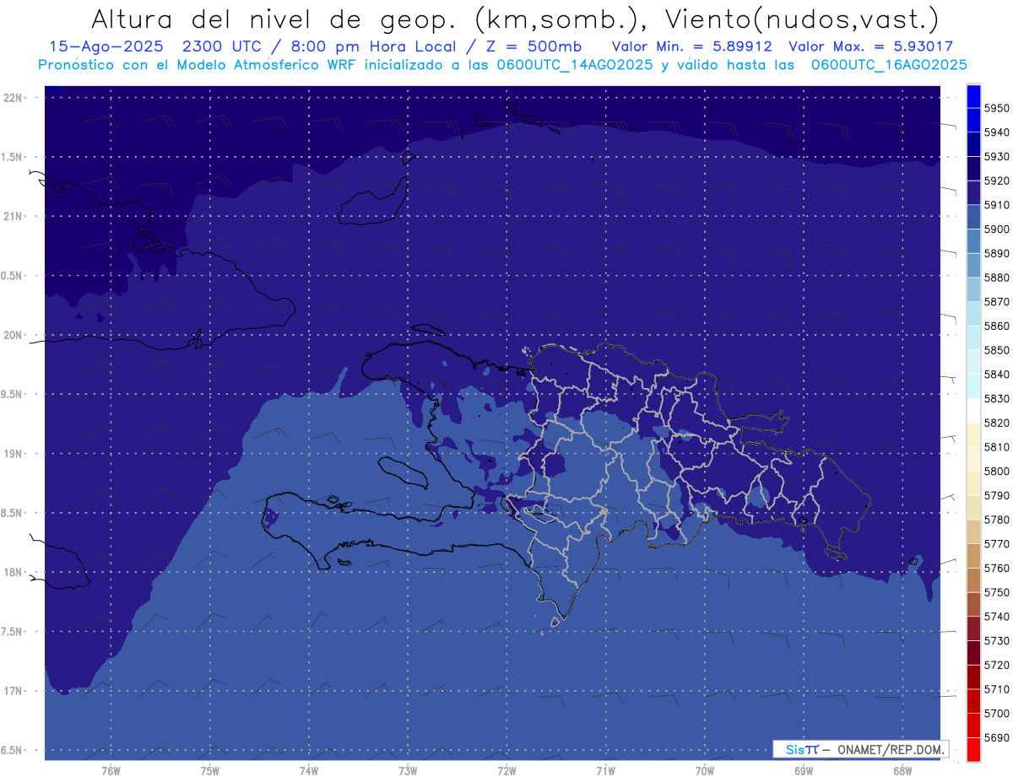Click the '0600UTC_16AGO2025' valid-until time

coord(889,65)
